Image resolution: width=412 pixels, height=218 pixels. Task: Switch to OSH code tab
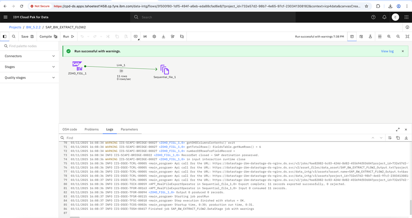70,129
